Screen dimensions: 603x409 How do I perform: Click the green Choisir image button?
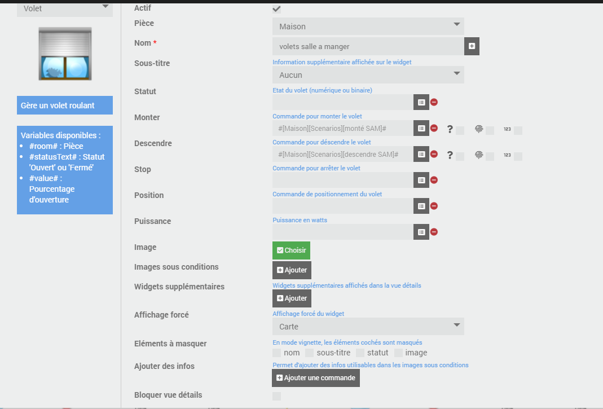291,250
